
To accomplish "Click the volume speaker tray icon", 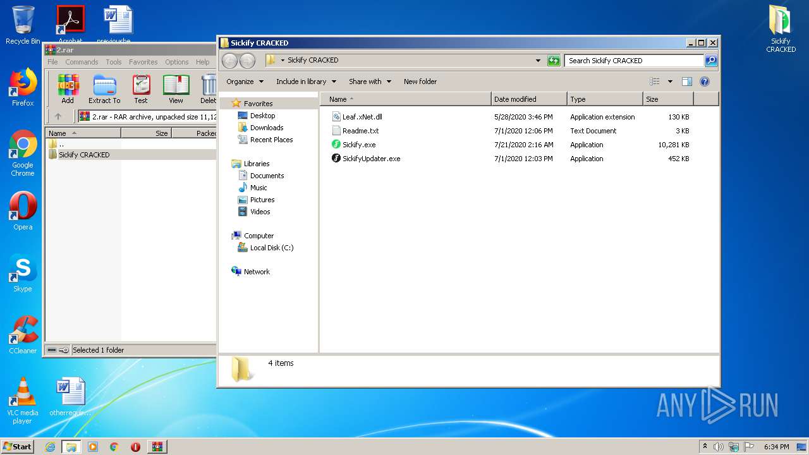I will coord(719,447).
